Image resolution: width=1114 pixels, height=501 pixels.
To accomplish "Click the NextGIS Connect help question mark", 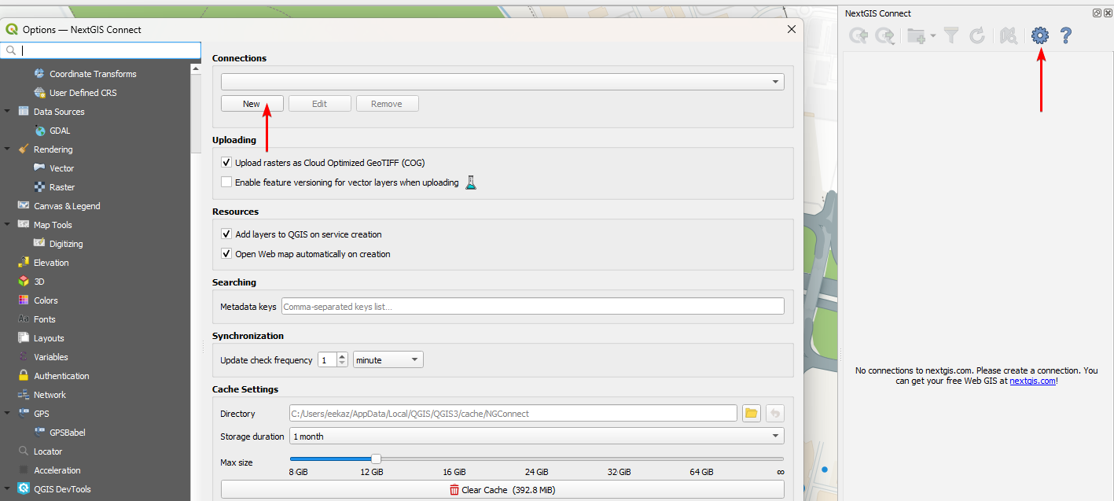I will [x=1066, y=35].
